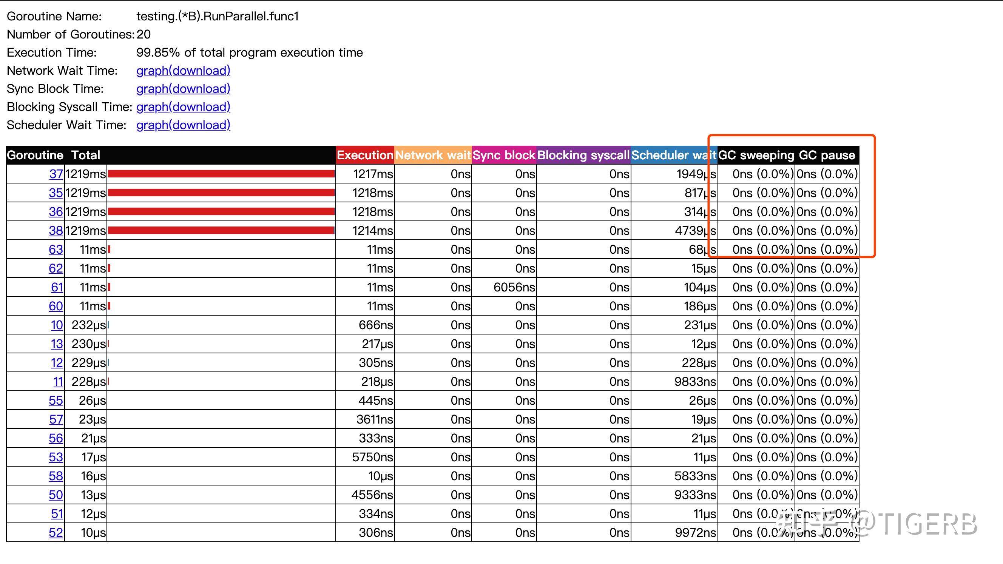Click the Goroutine column header
Viewport: 1003px width, 564px height.
(35, 155)
